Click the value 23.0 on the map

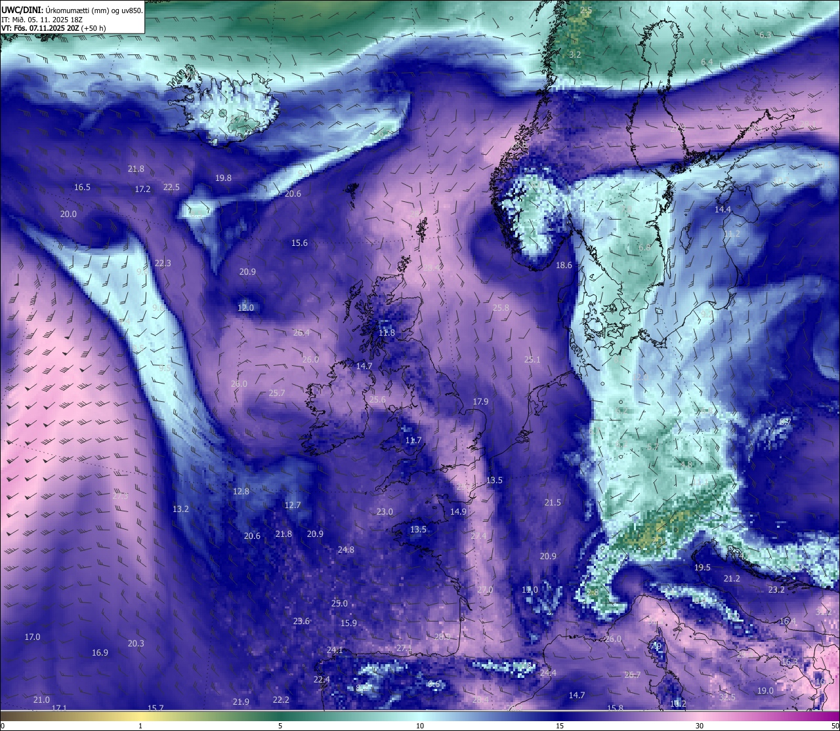(385, 512)
